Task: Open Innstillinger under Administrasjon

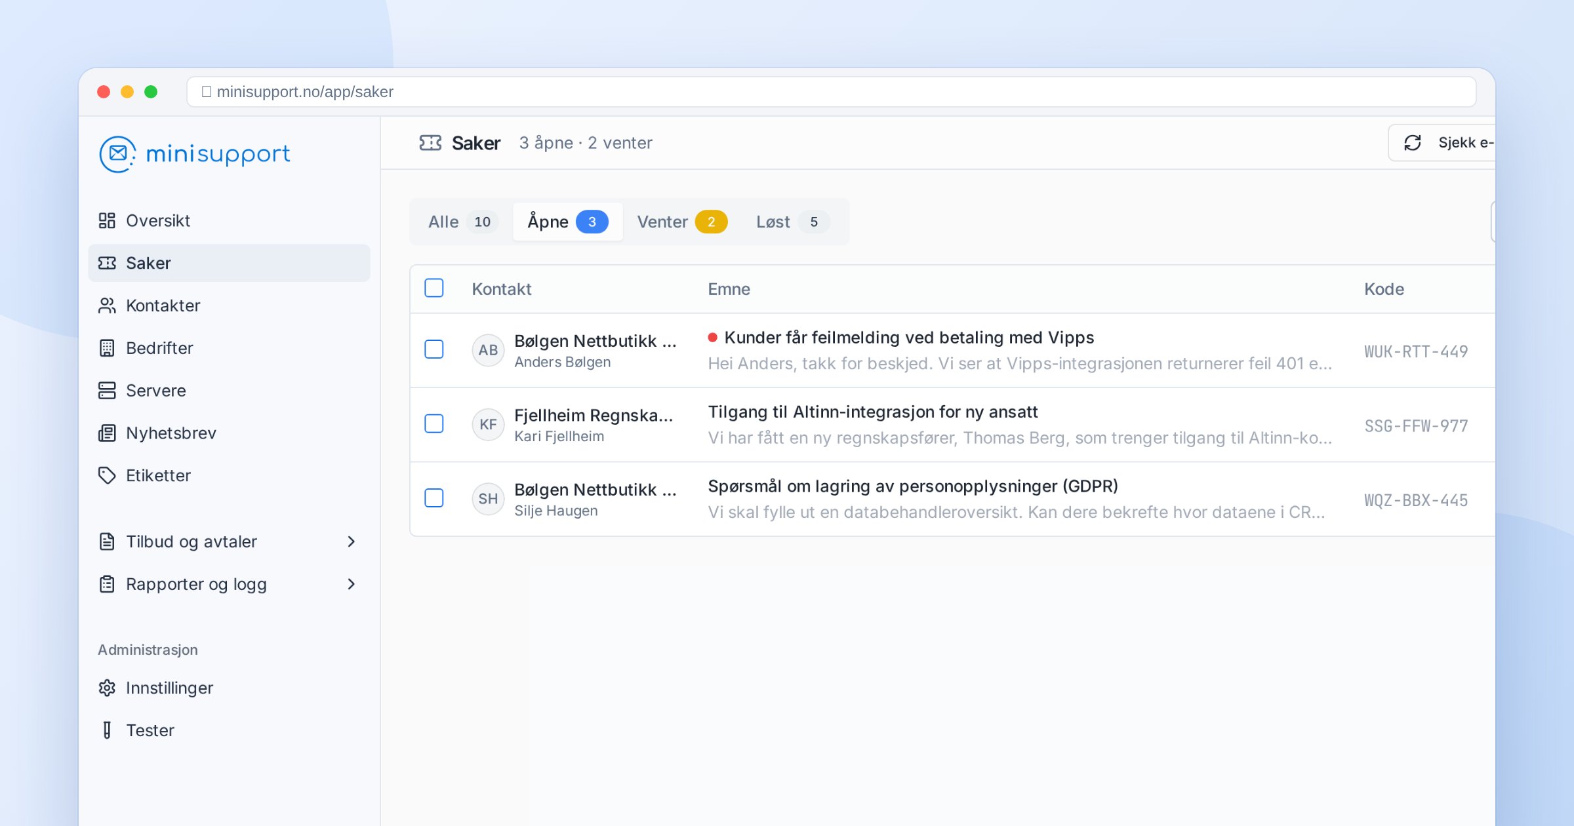Action: [x=229, y=688]
